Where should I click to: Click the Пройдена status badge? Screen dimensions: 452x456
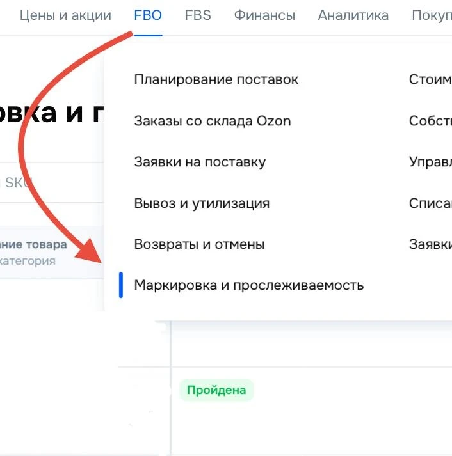(216, 390)
